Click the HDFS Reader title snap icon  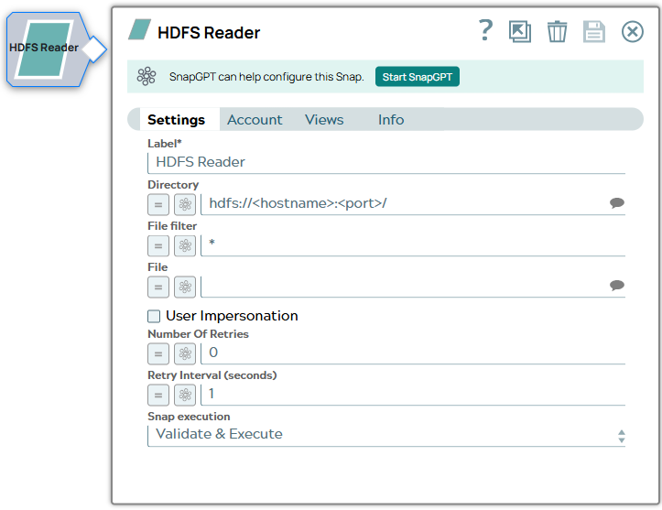click(x=139, y=30)
